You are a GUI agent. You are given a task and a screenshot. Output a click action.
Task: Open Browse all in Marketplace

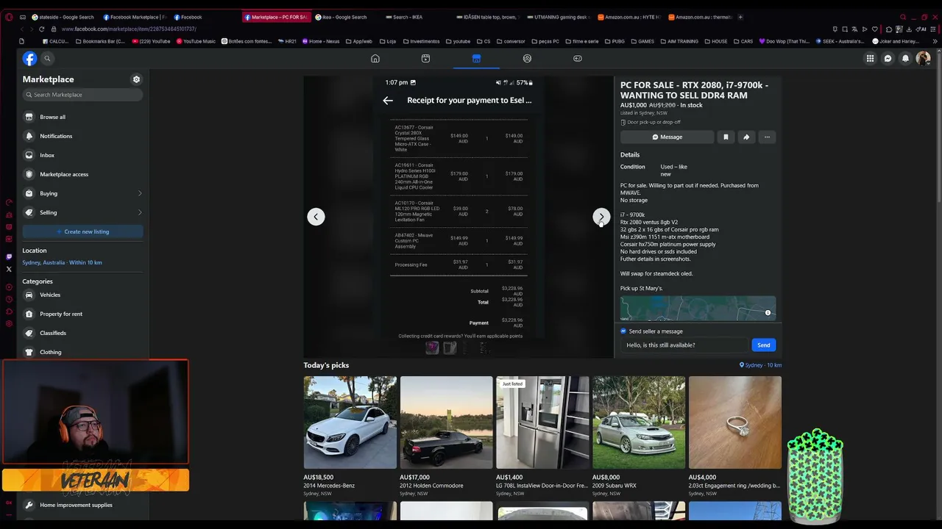click(82, 117)
